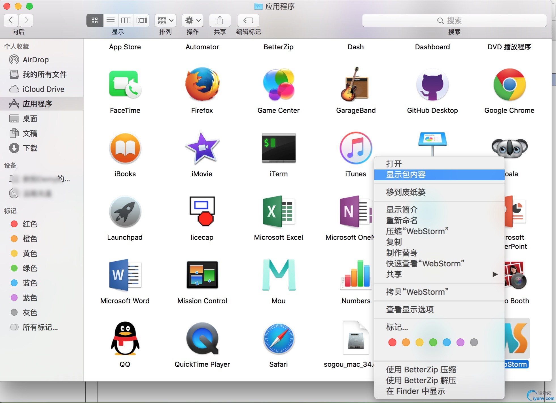Screen dimensions: 556x403
Task: Select the QQ penguin icon
Action: pos(125,338)
